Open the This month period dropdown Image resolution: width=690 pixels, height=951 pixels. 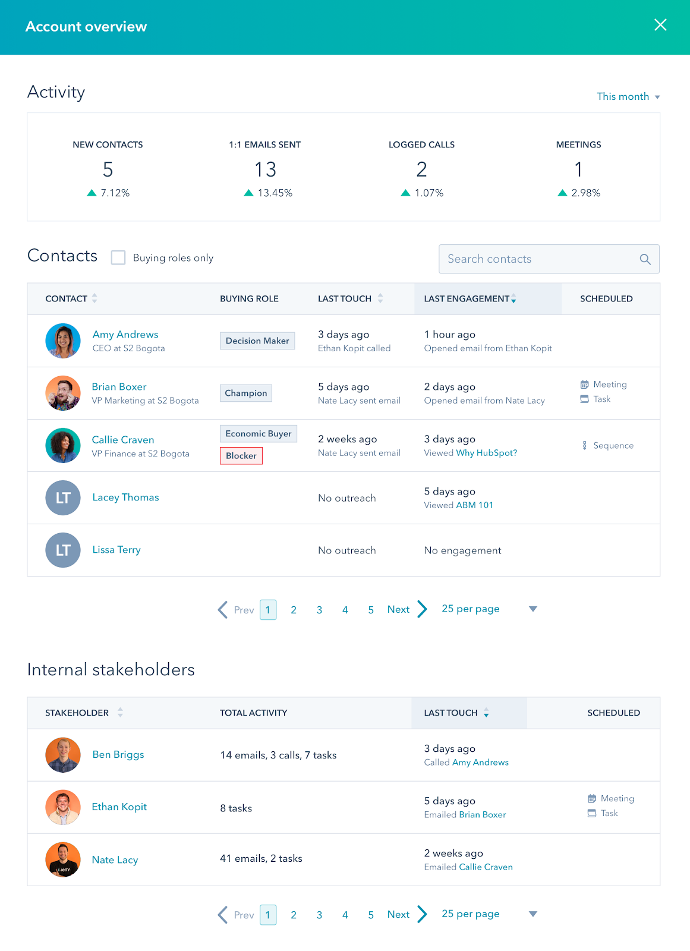(x=628, y=96)
